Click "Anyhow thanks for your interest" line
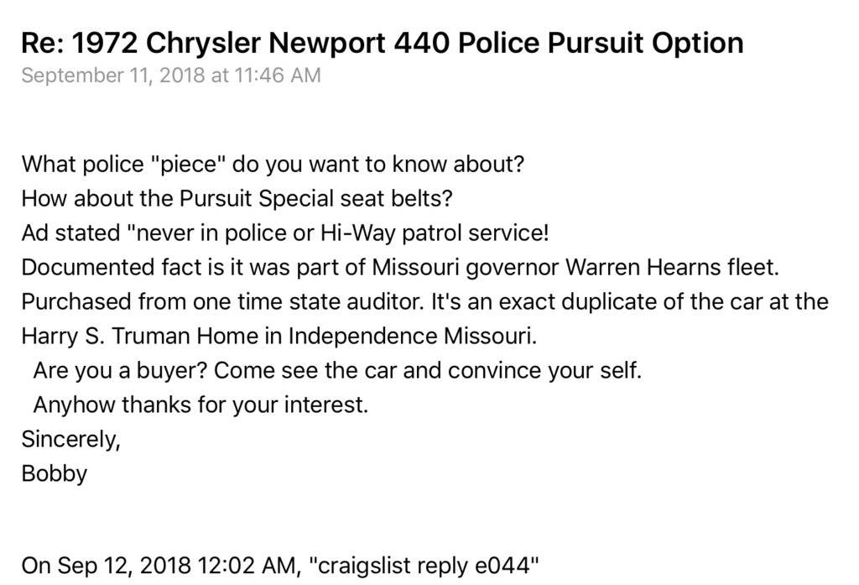The height and width of the screenshot is (585, 859). coord(200,405)
